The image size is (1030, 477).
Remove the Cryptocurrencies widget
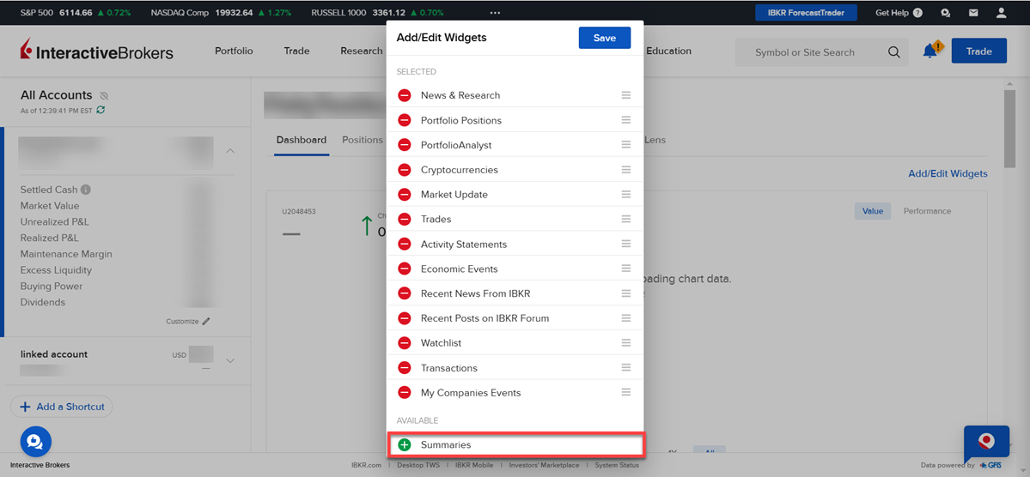coord(405,170)
